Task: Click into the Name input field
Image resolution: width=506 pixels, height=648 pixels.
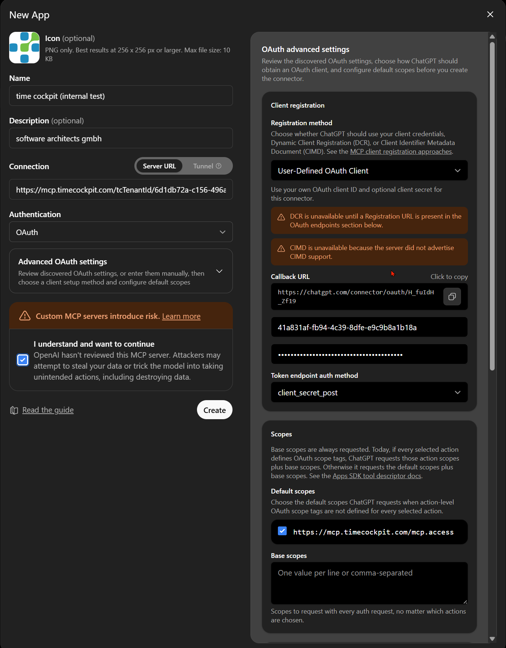Action: [121, 96]
